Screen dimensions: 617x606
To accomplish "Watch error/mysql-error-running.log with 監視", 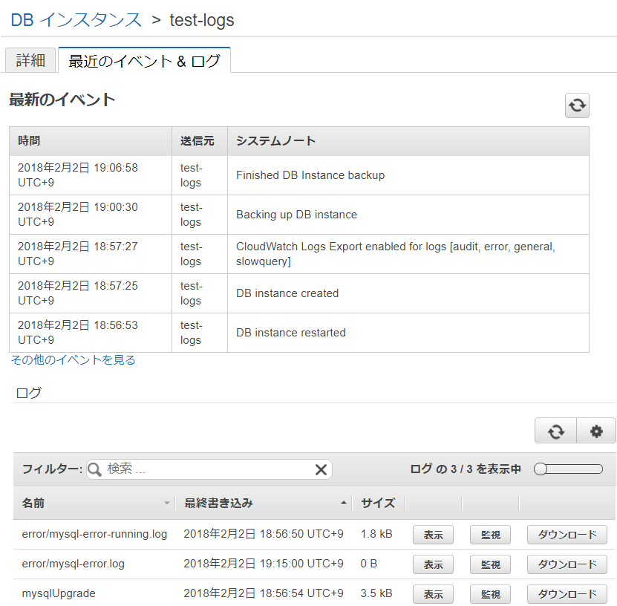I will (490, 535).
